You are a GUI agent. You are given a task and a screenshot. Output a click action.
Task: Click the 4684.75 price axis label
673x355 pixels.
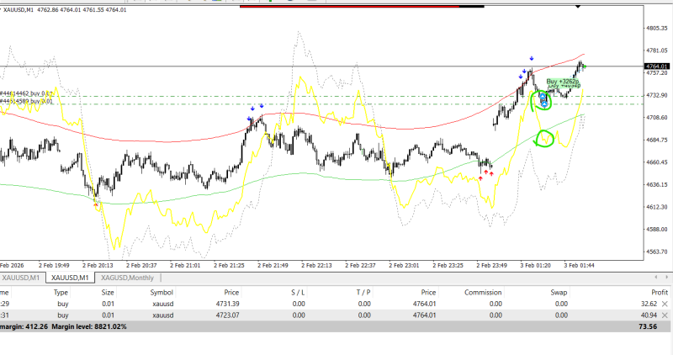pyautogui.click(x=657, y=140)
